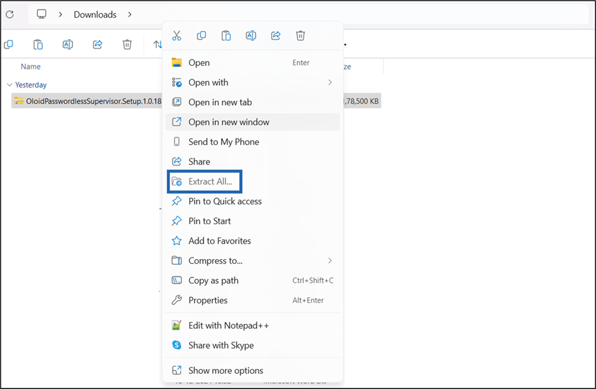Select Open with in context menu

click(253, 82)
